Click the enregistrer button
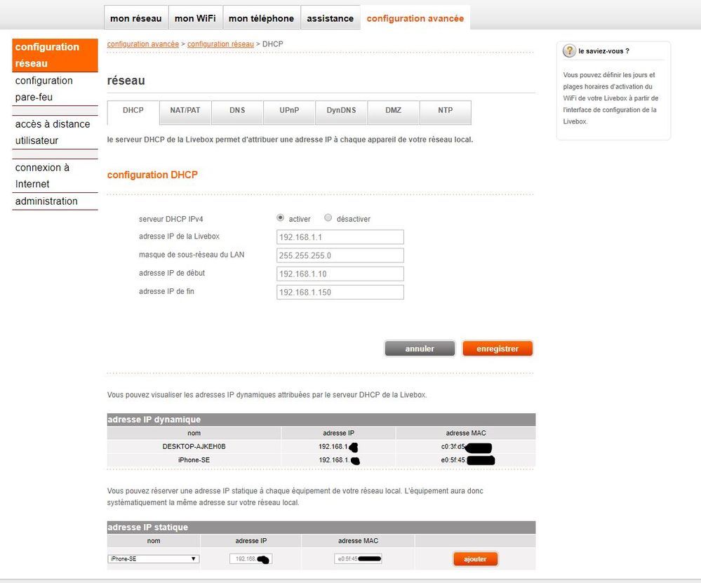 (498, 348)
